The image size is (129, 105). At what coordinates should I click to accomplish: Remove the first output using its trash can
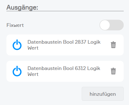(x=113, y=45)
